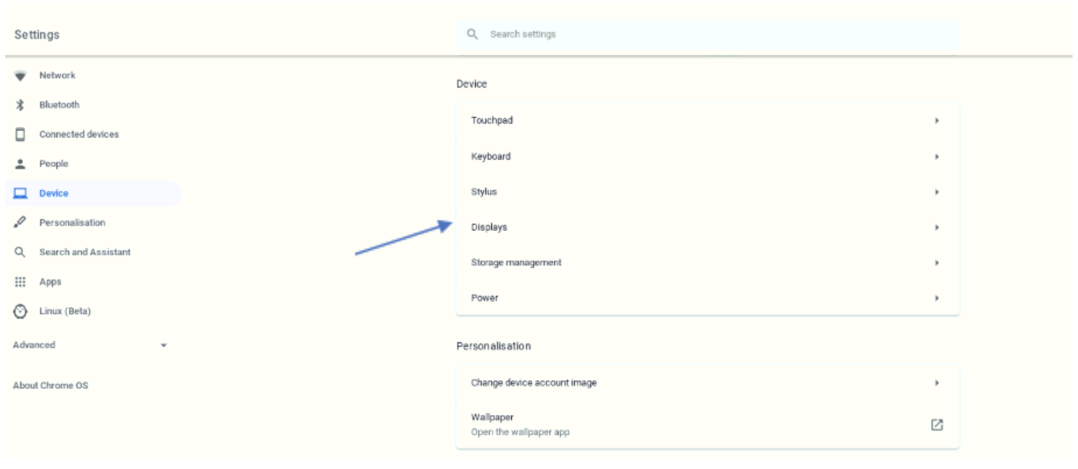The image size is (1078, 469).
Task: Click the Device laptop icon
Action: [x=20, y=193]
